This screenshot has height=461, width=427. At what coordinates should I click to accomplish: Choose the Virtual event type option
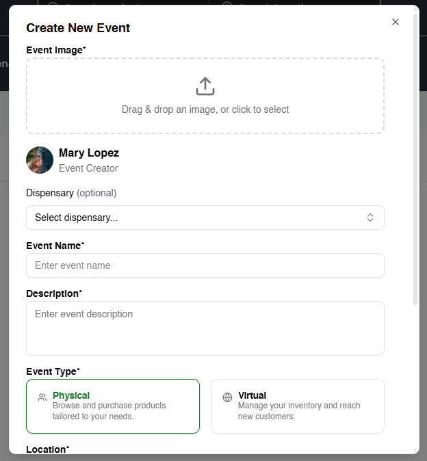pos(298,406)
